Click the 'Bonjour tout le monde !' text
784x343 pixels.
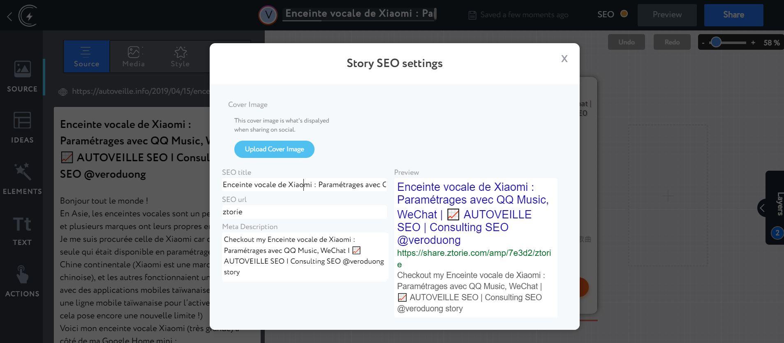pyautogui.click(x=104, y=201)
